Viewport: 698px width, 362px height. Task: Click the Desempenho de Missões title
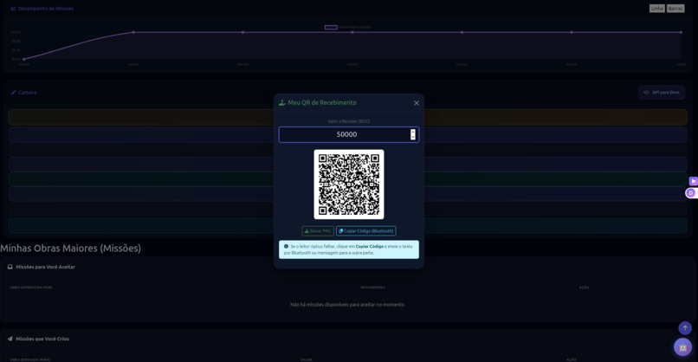click(x=46, y=9)
